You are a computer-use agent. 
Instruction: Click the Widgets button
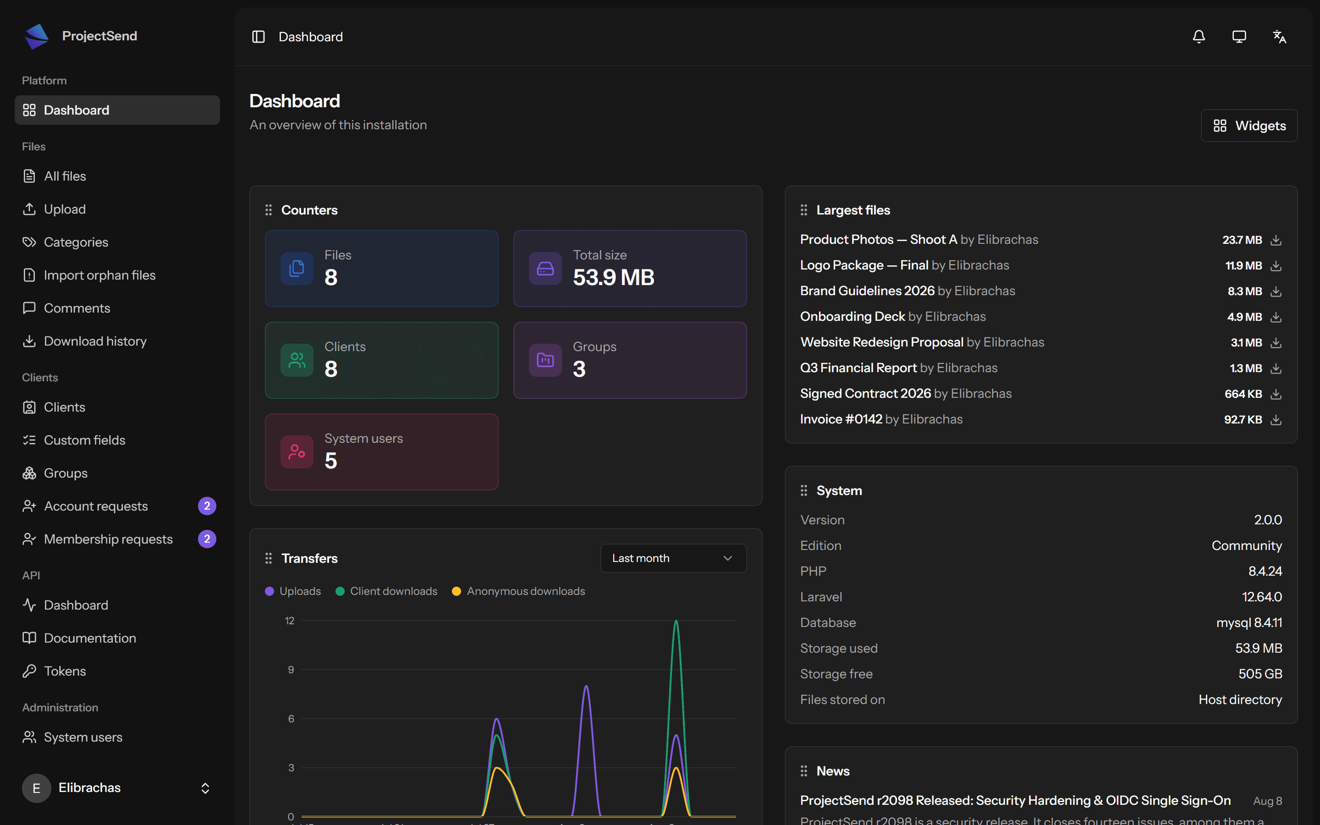1248,126
